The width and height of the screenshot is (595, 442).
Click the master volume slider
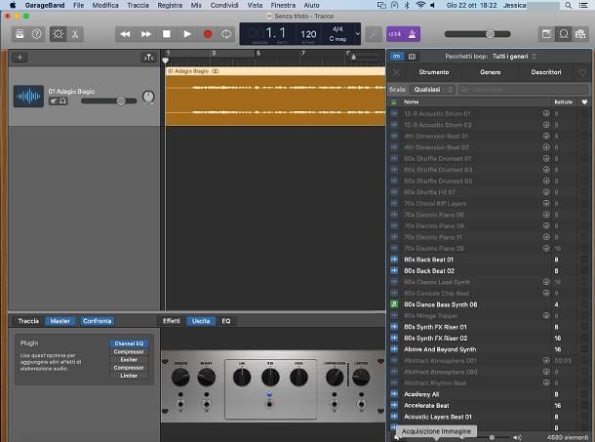pyautogui.click(x=477, y=34)
